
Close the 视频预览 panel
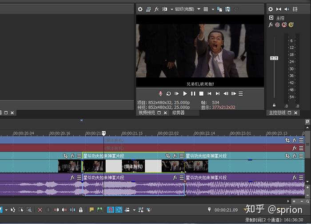click(165, 113)
